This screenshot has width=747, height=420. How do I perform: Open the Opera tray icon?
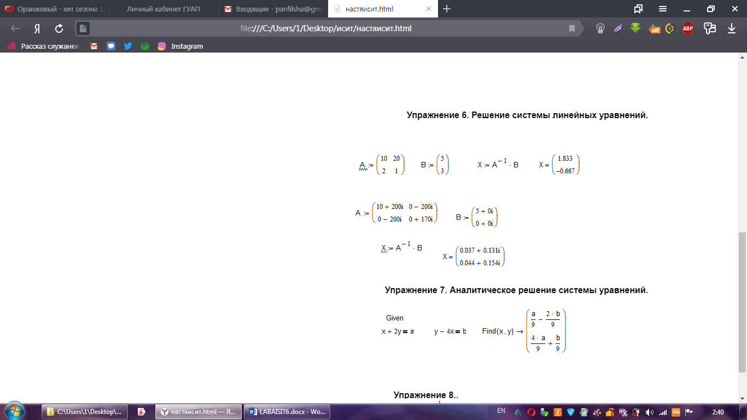pos(532,412)
